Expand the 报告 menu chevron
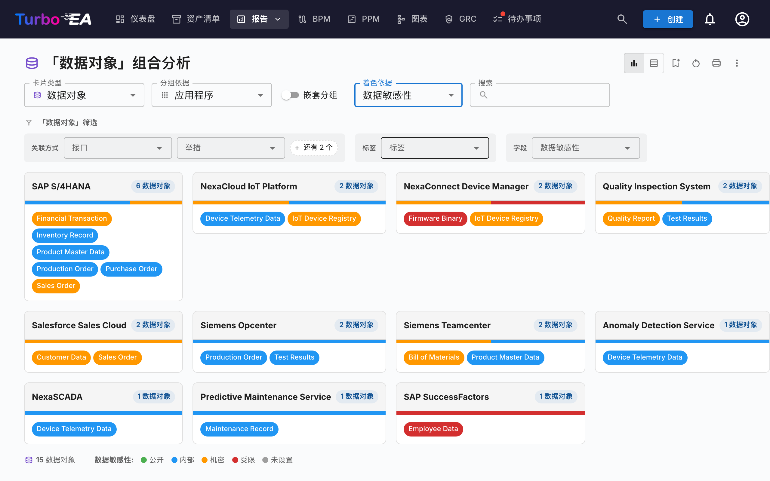This screenshot has width=770, height=481. point(278,19)
